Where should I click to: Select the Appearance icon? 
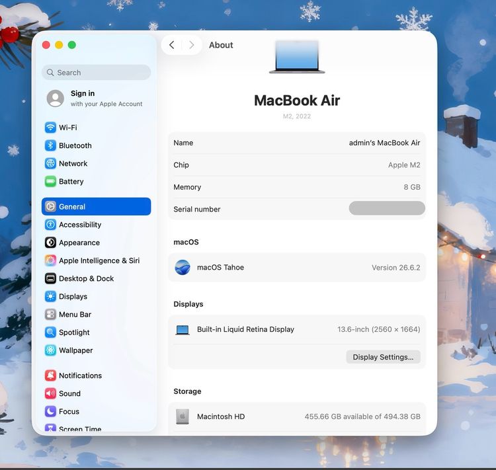[x=50, y=243]
